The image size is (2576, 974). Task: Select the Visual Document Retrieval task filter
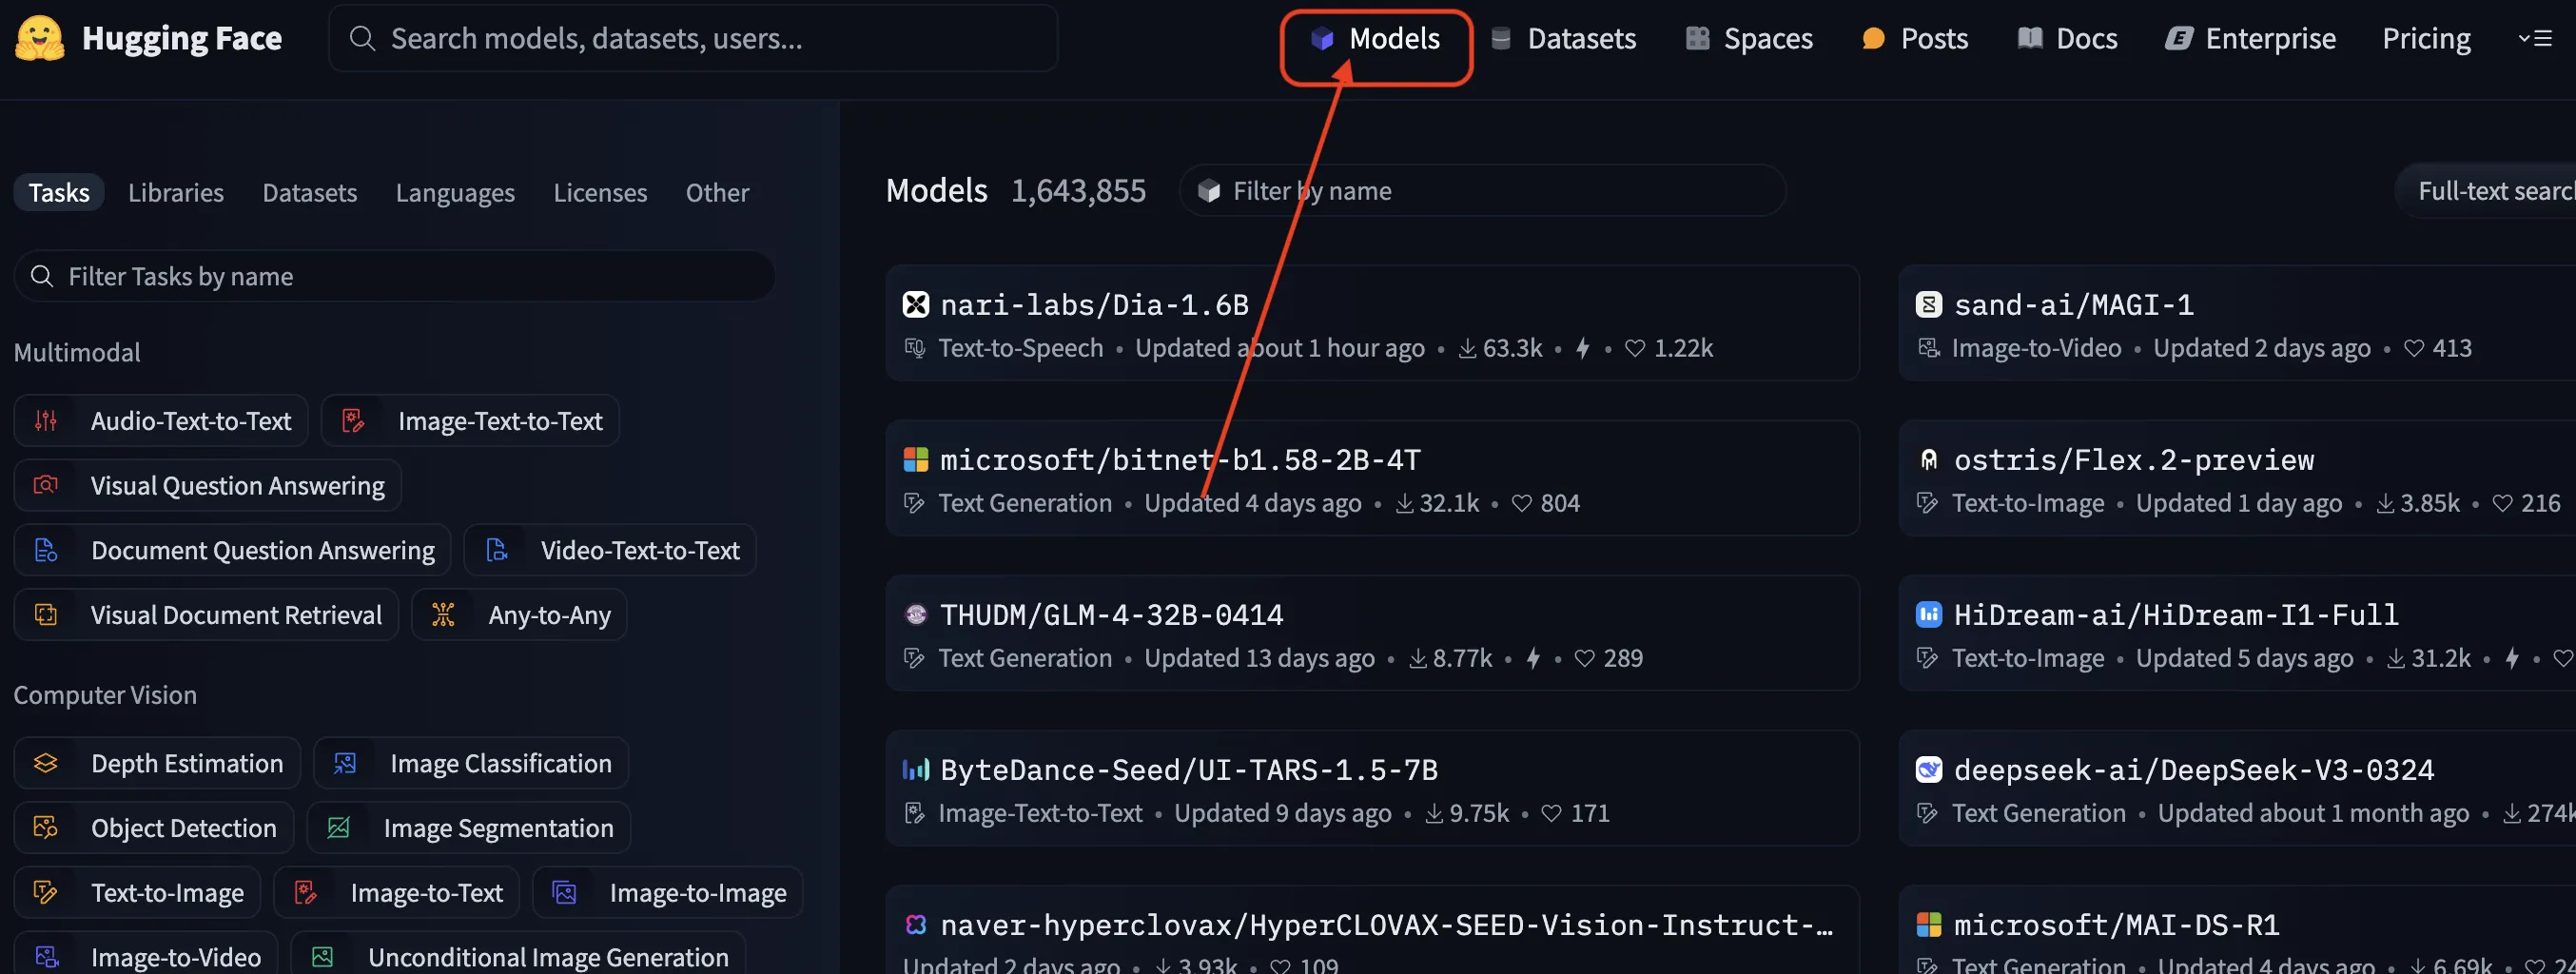(206, 614)
